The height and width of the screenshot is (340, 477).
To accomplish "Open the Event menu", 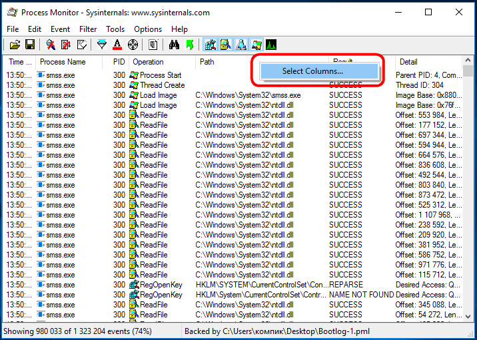I will click(x=60, y=29).
